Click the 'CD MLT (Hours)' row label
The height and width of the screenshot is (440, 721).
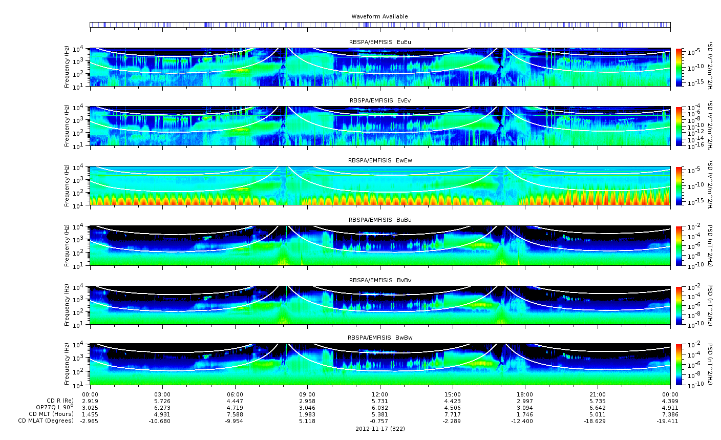[51, 414]
